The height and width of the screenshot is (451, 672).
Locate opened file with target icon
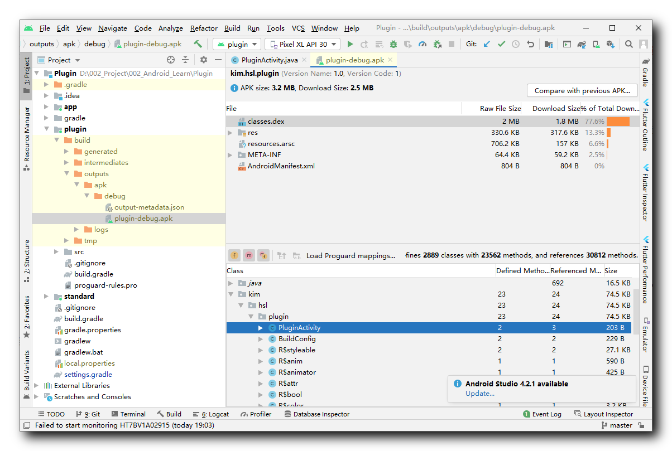[x=171, y=60]
